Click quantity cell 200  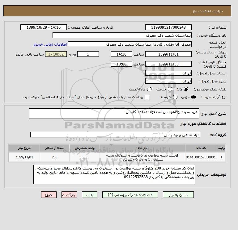point(54,157)
